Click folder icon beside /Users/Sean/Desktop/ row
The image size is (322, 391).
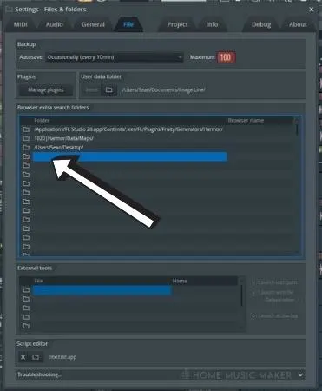[x=26, y=147]
